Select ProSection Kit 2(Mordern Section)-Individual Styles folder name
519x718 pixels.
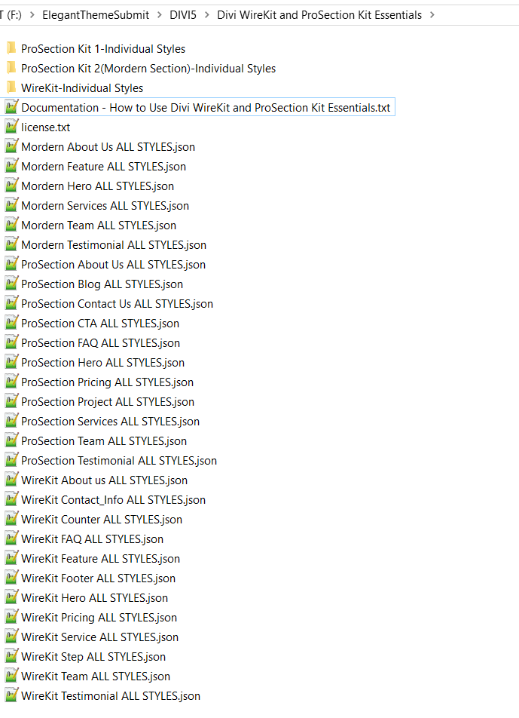pos(148,68)
